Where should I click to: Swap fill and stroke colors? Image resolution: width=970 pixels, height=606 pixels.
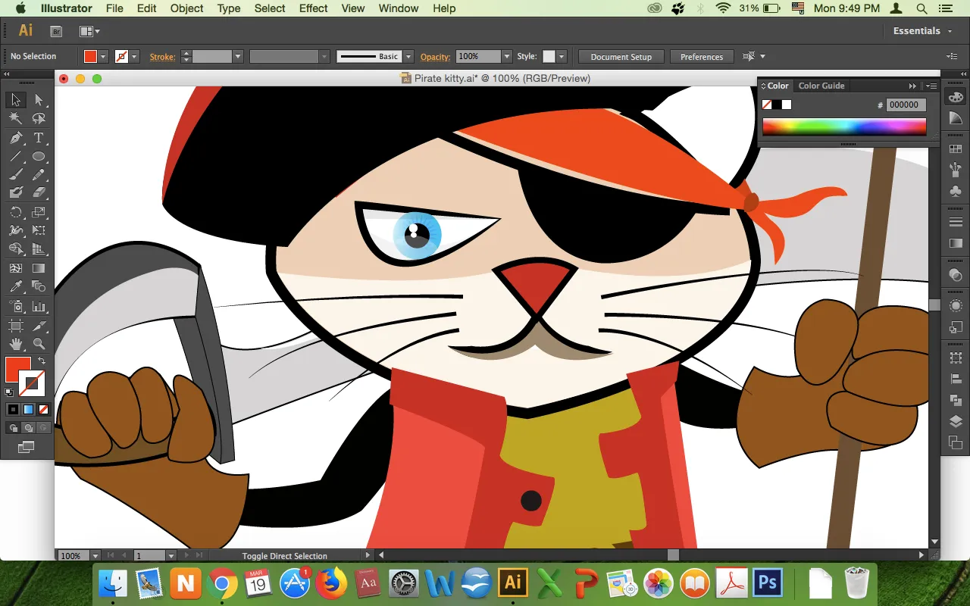coord(42,361)
